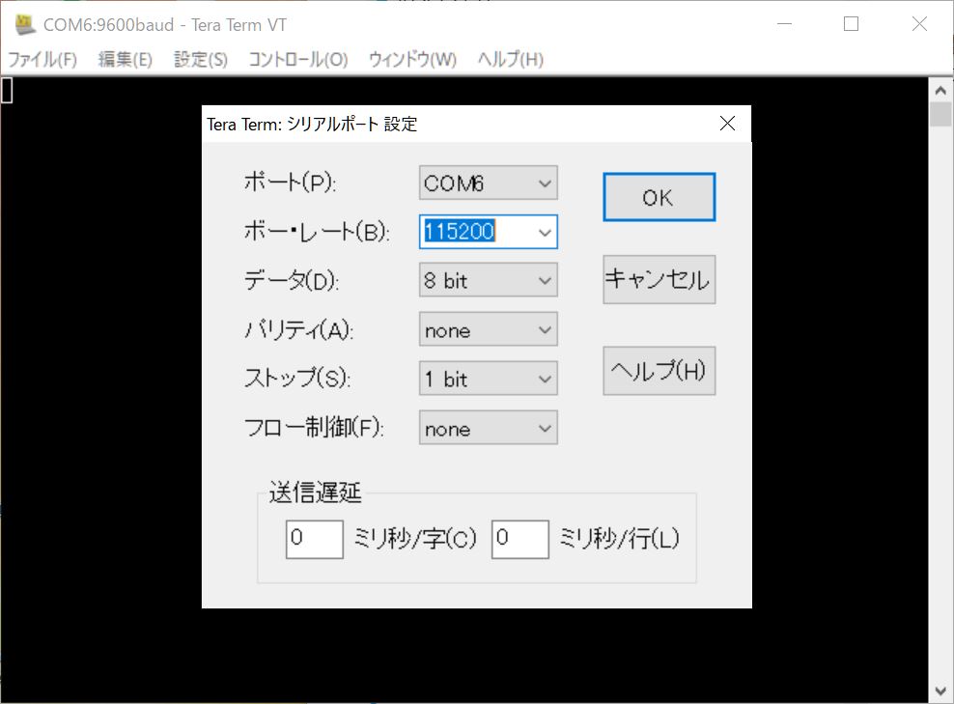Click the Tera Term app icon in title bar
This screenshot has width=954, height=704.
pyautogui.click(x=25, y=24)
